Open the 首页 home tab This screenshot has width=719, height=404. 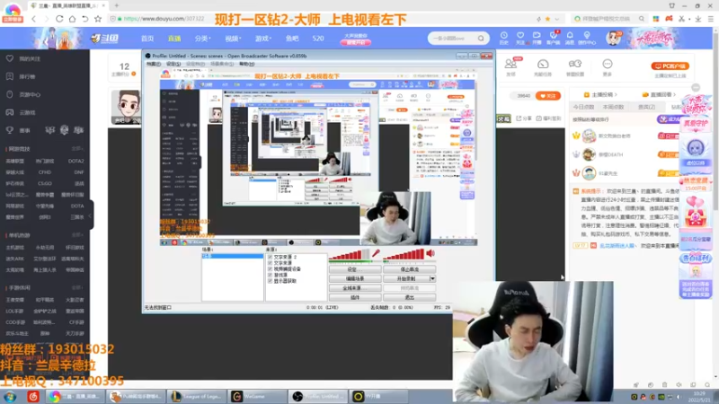coord(147,39)
